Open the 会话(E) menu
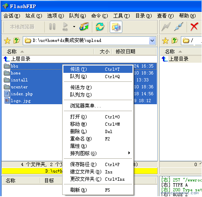This screenshot has width=202, height=197. click(x=12, y=16)
